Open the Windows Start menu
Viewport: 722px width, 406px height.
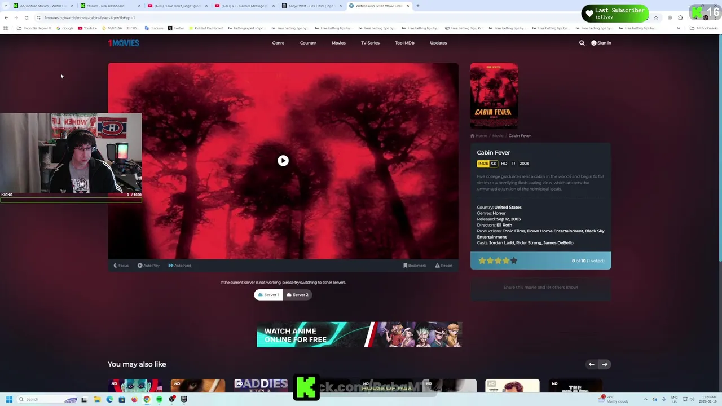pyautogui.click(x=8, y=399)
